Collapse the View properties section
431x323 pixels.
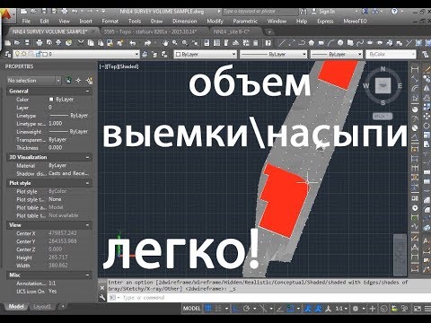(x=88, y=225)
